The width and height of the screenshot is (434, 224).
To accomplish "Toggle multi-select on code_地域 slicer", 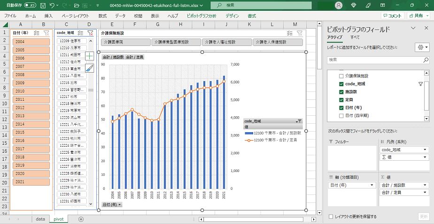I will click(81, 33).
